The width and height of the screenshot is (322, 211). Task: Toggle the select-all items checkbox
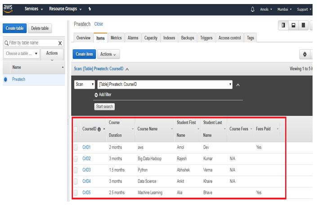[x=76, y=129]
